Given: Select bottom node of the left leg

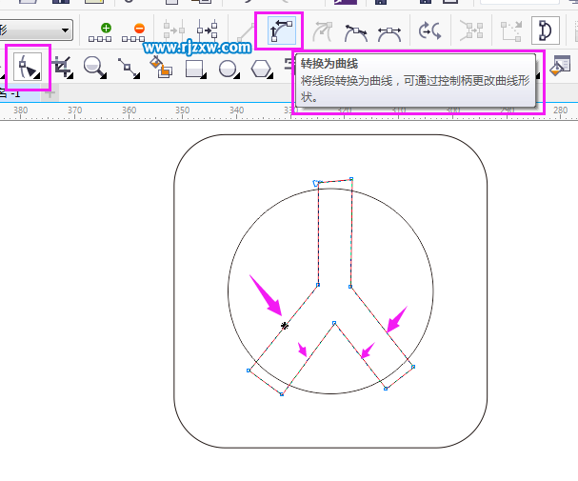Looking at the screenshot, I should (282, 394).
